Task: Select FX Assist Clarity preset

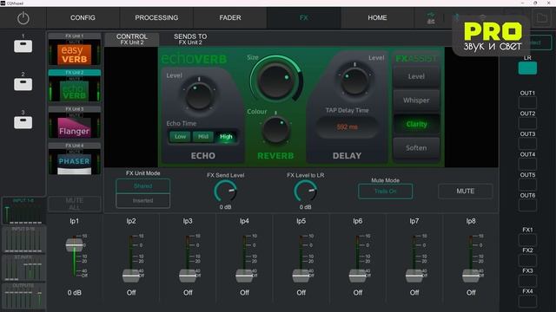Action: point(416,124)
